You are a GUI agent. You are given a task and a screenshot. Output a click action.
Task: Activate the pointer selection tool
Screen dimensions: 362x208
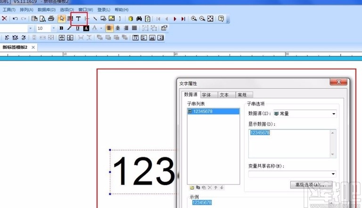pos(62,19)
